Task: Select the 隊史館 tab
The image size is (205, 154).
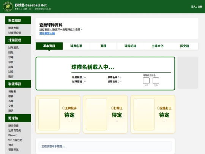Action: pos(184,46)
